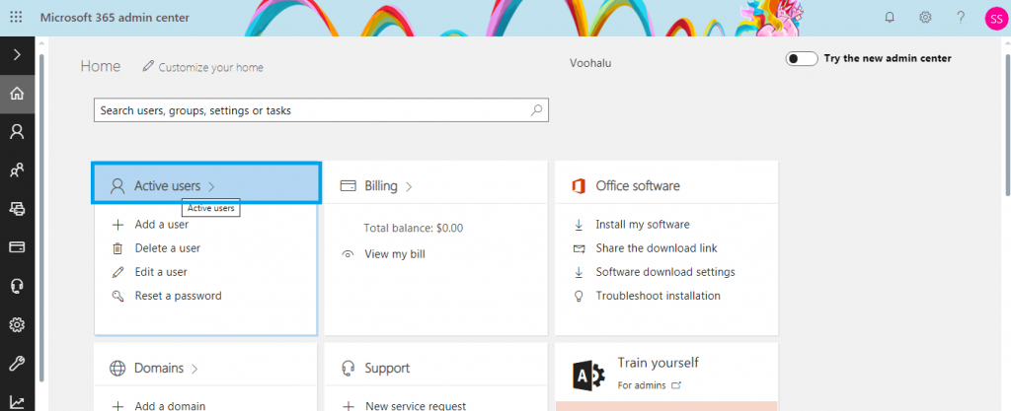Select Add a domain
This screenshot has height=411, width=1011.
click(170, 406)
